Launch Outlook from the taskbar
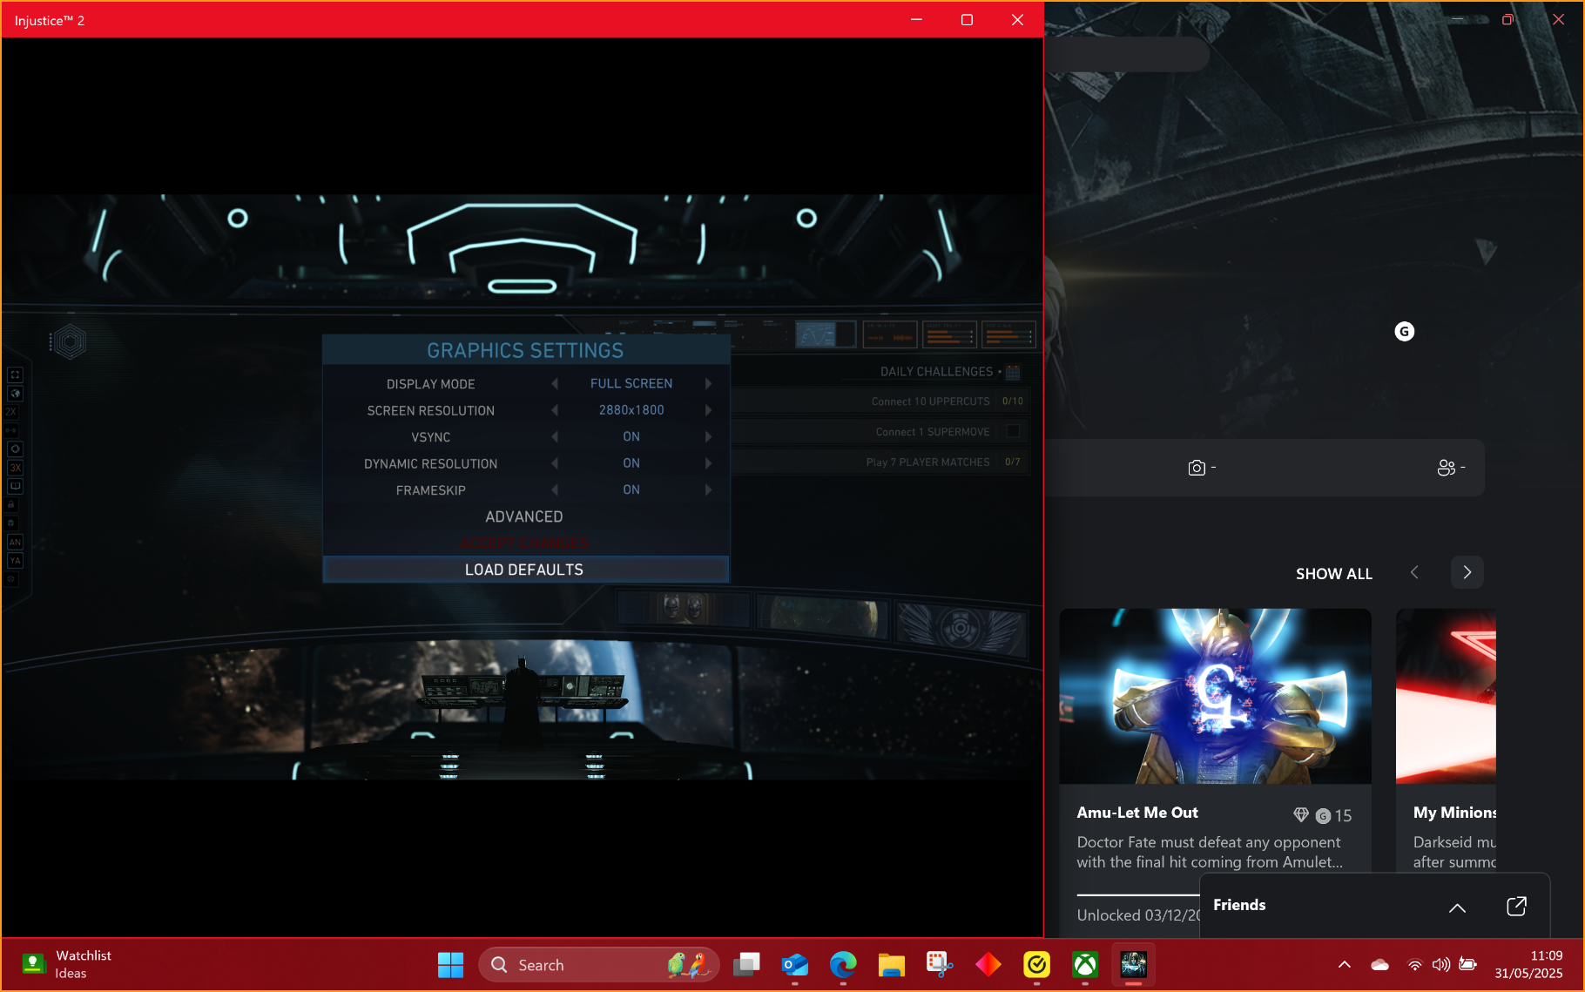Screen dimensions: 1585x992 pos(795,965)
